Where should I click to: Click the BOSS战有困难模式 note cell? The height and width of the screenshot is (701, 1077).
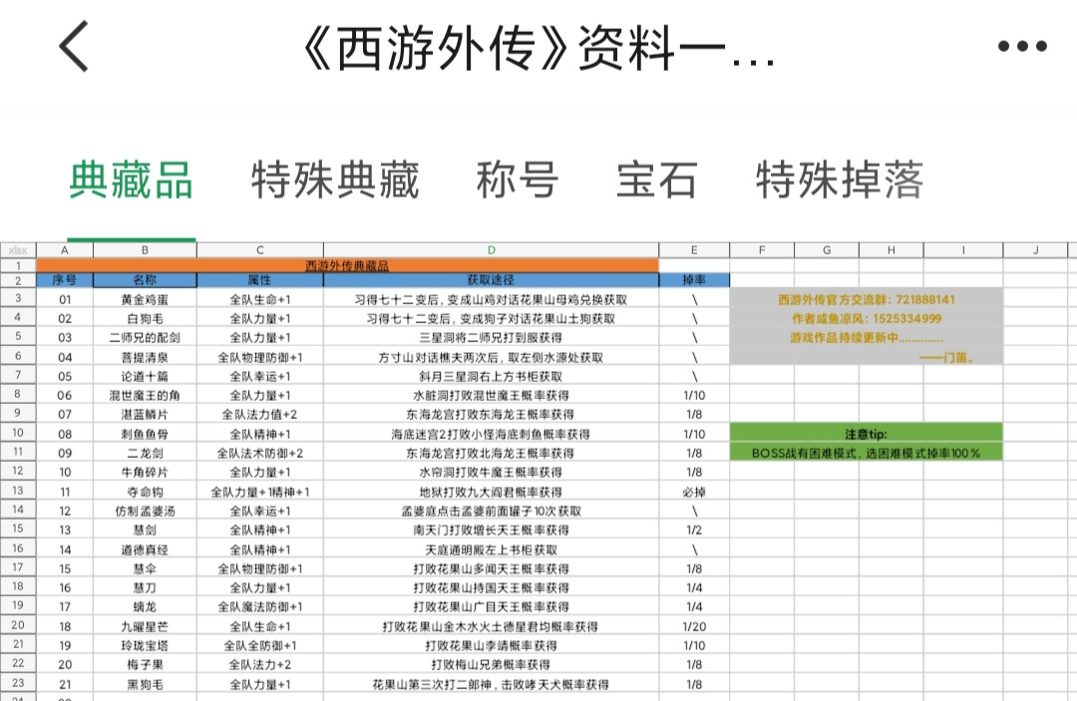coord(867,453)
